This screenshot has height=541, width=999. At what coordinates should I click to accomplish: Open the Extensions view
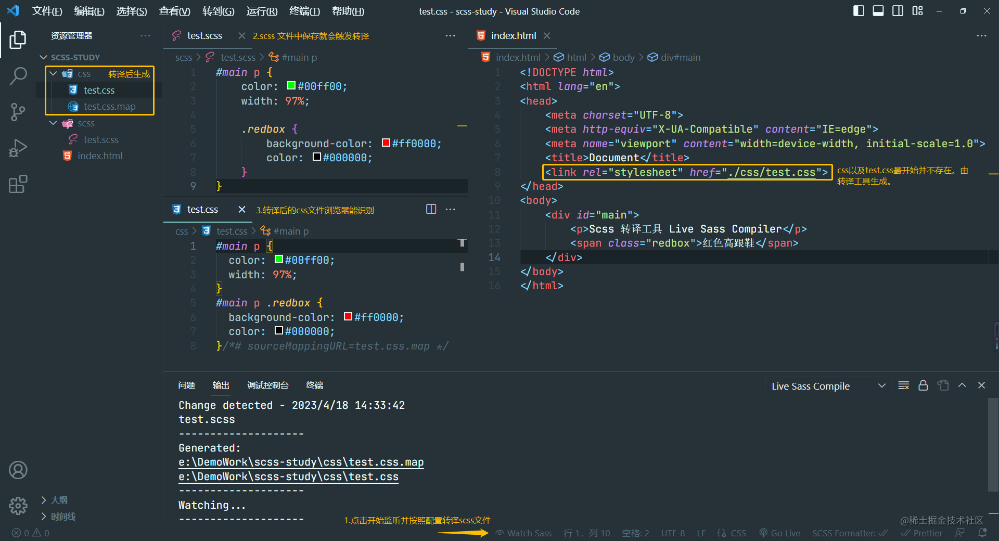(x=18, y=184)
